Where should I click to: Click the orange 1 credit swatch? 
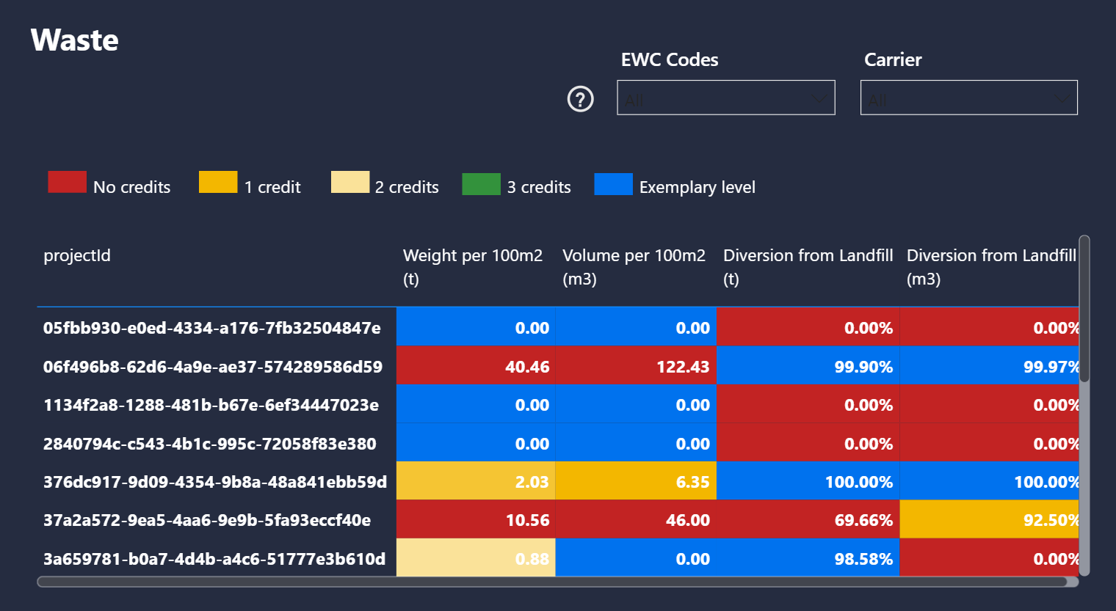point(218,182)
